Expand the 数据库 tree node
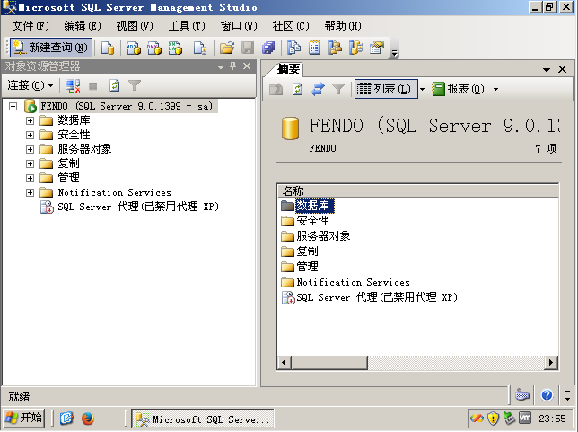This screenshot has height=432, width=578. coord(30,120)
